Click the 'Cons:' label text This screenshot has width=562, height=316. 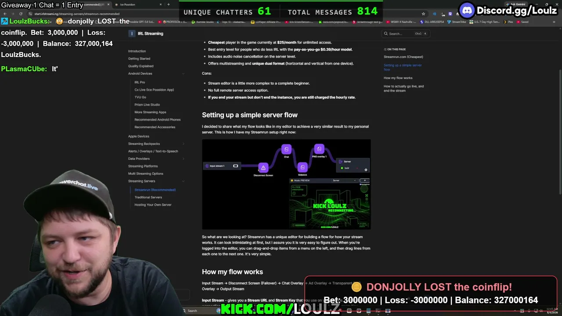(207, 73)
